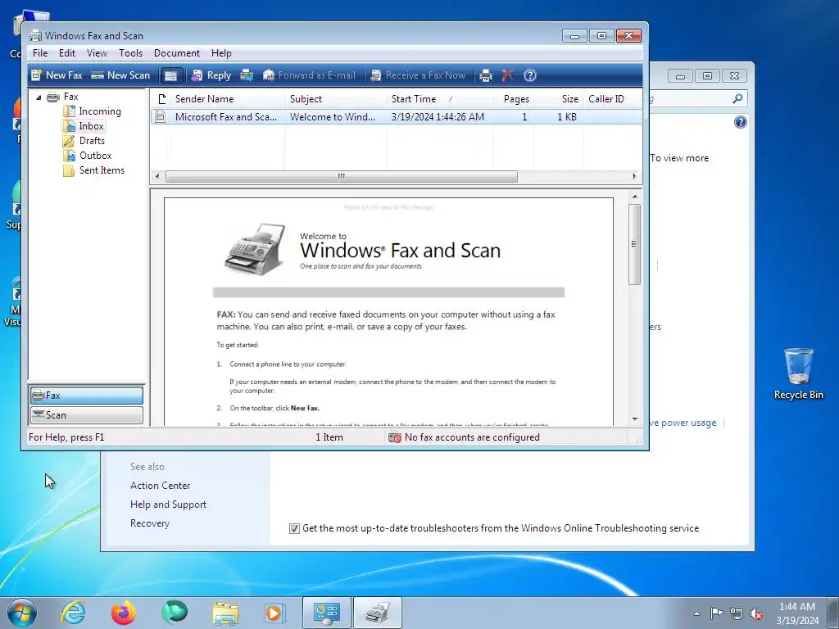Click the horizontal scrollbar thumb in message list

coord(342,177)
